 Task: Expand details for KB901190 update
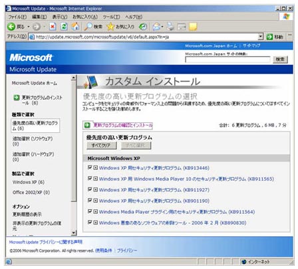[95, 201]
